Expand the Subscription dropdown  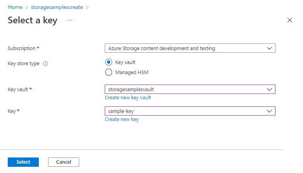(x=269, y=48)
